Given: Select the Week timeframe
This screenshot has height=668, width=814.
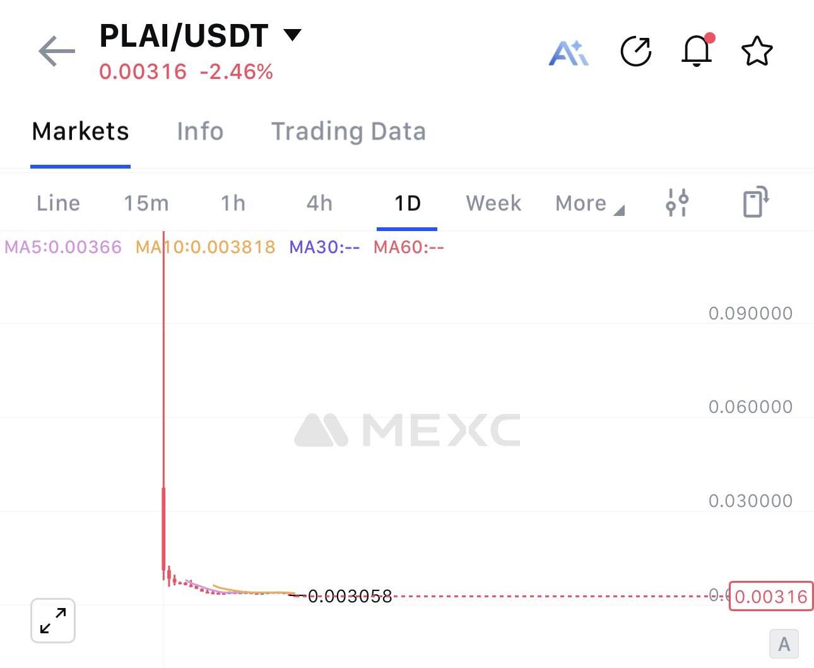Looking at the screenshot, I should point(493,203).
